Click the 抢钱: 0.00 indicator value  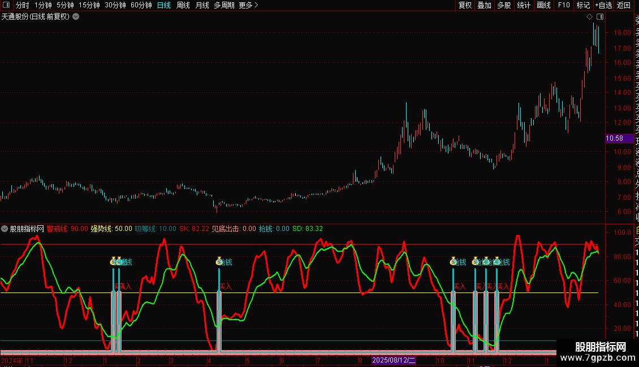(x=274, y=229)
